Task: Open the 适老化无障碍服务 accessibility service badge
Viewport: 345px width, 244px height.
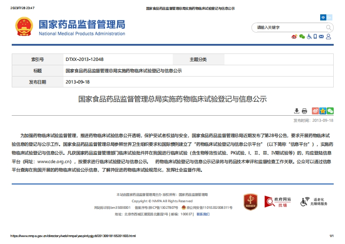Action: tap(315, 201)
